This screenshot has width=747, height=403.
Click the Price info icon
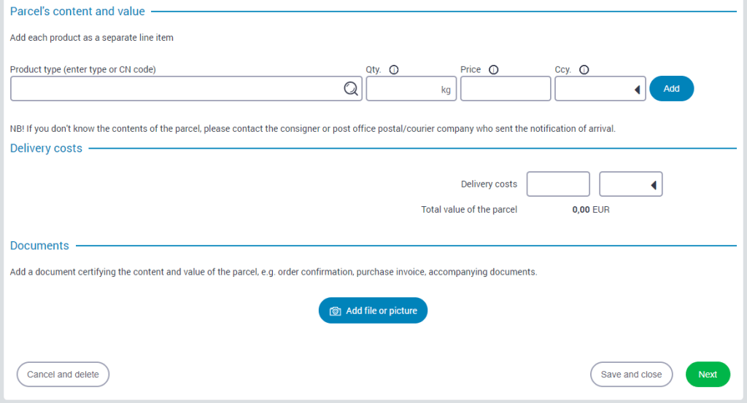pyautogui.click(x=493, y=70)
